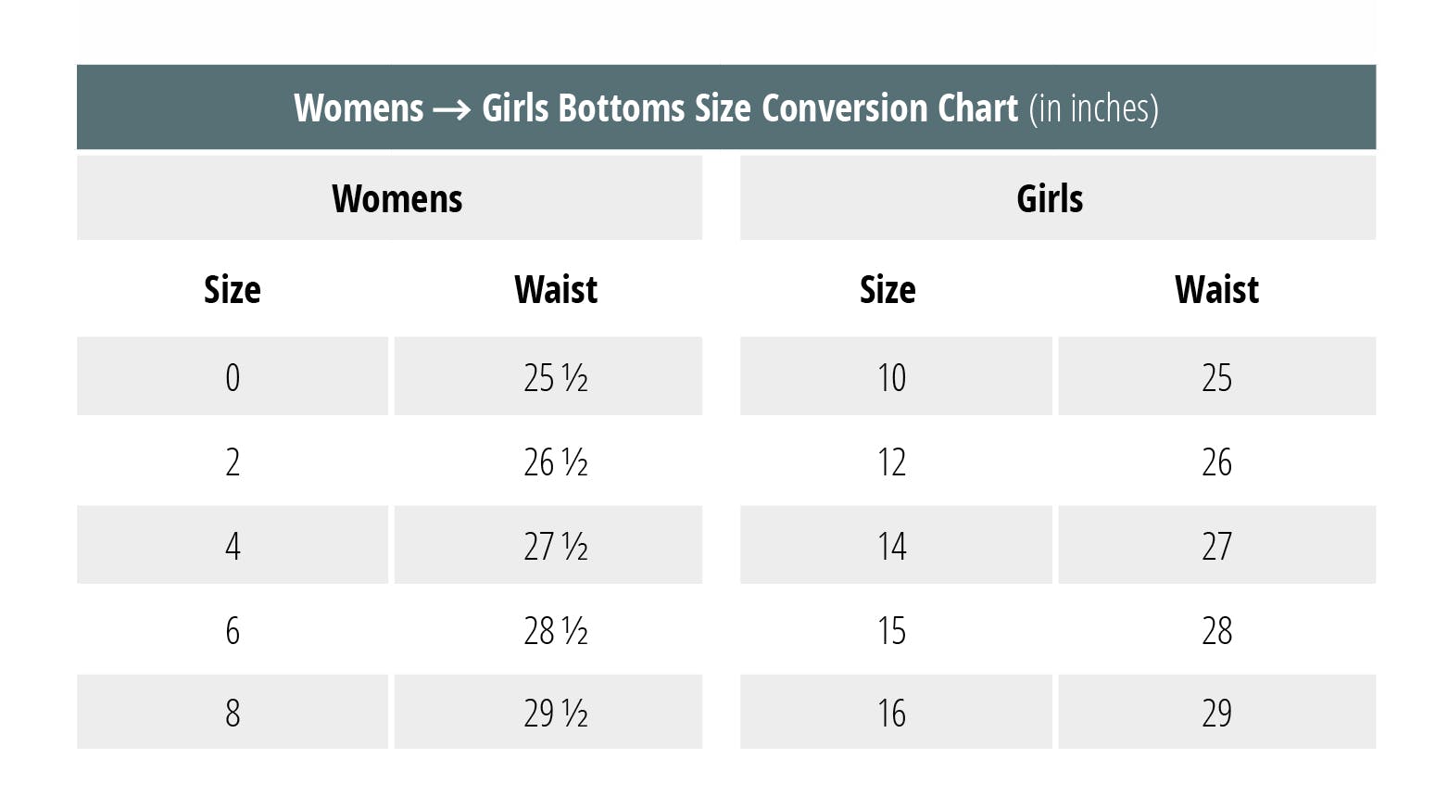Select the Girls group header
This screenshot has width=1448, height=809.
(1050, 198)
